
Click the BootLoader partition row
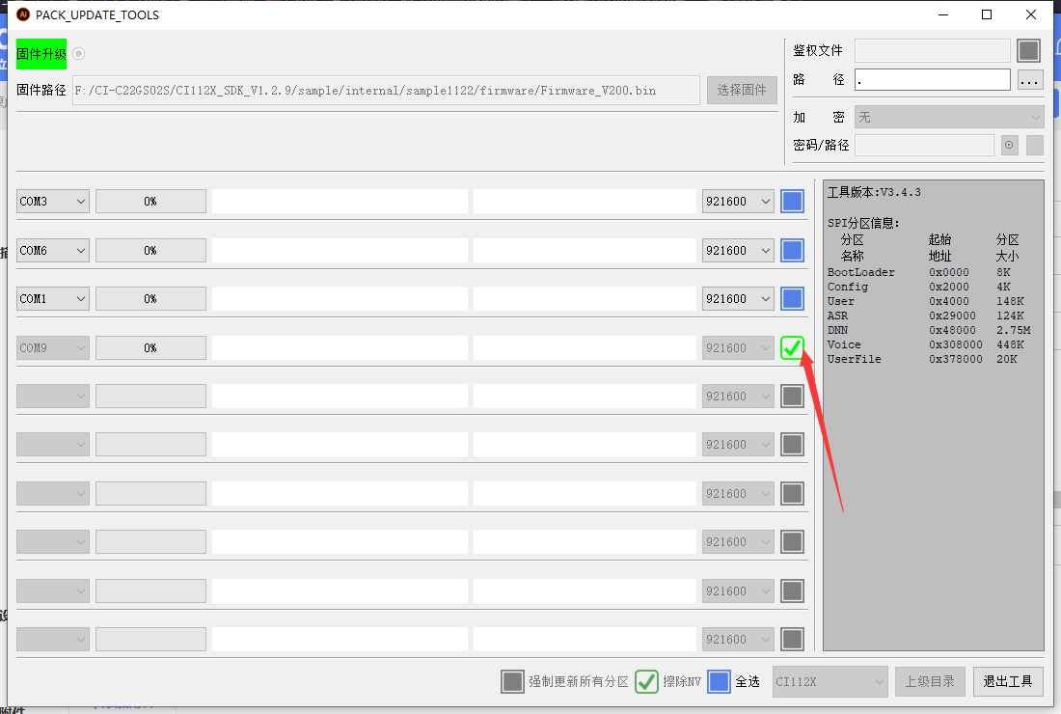(928, 272)
